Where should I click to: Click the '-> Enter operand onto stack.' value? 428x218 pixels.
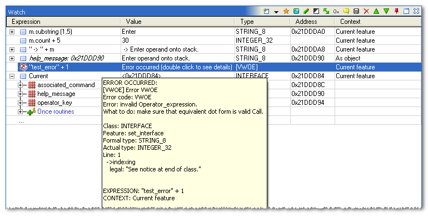point(161,49)
